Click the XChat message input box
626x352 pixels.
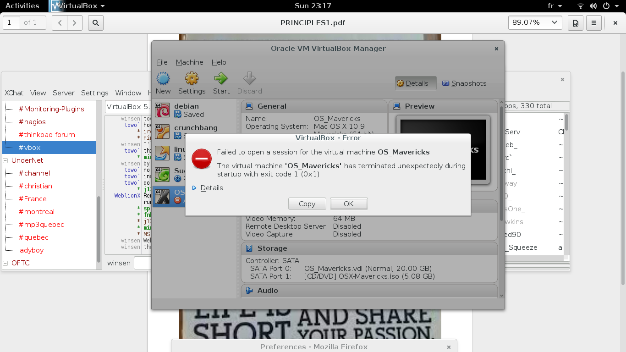tap(143, 263)
